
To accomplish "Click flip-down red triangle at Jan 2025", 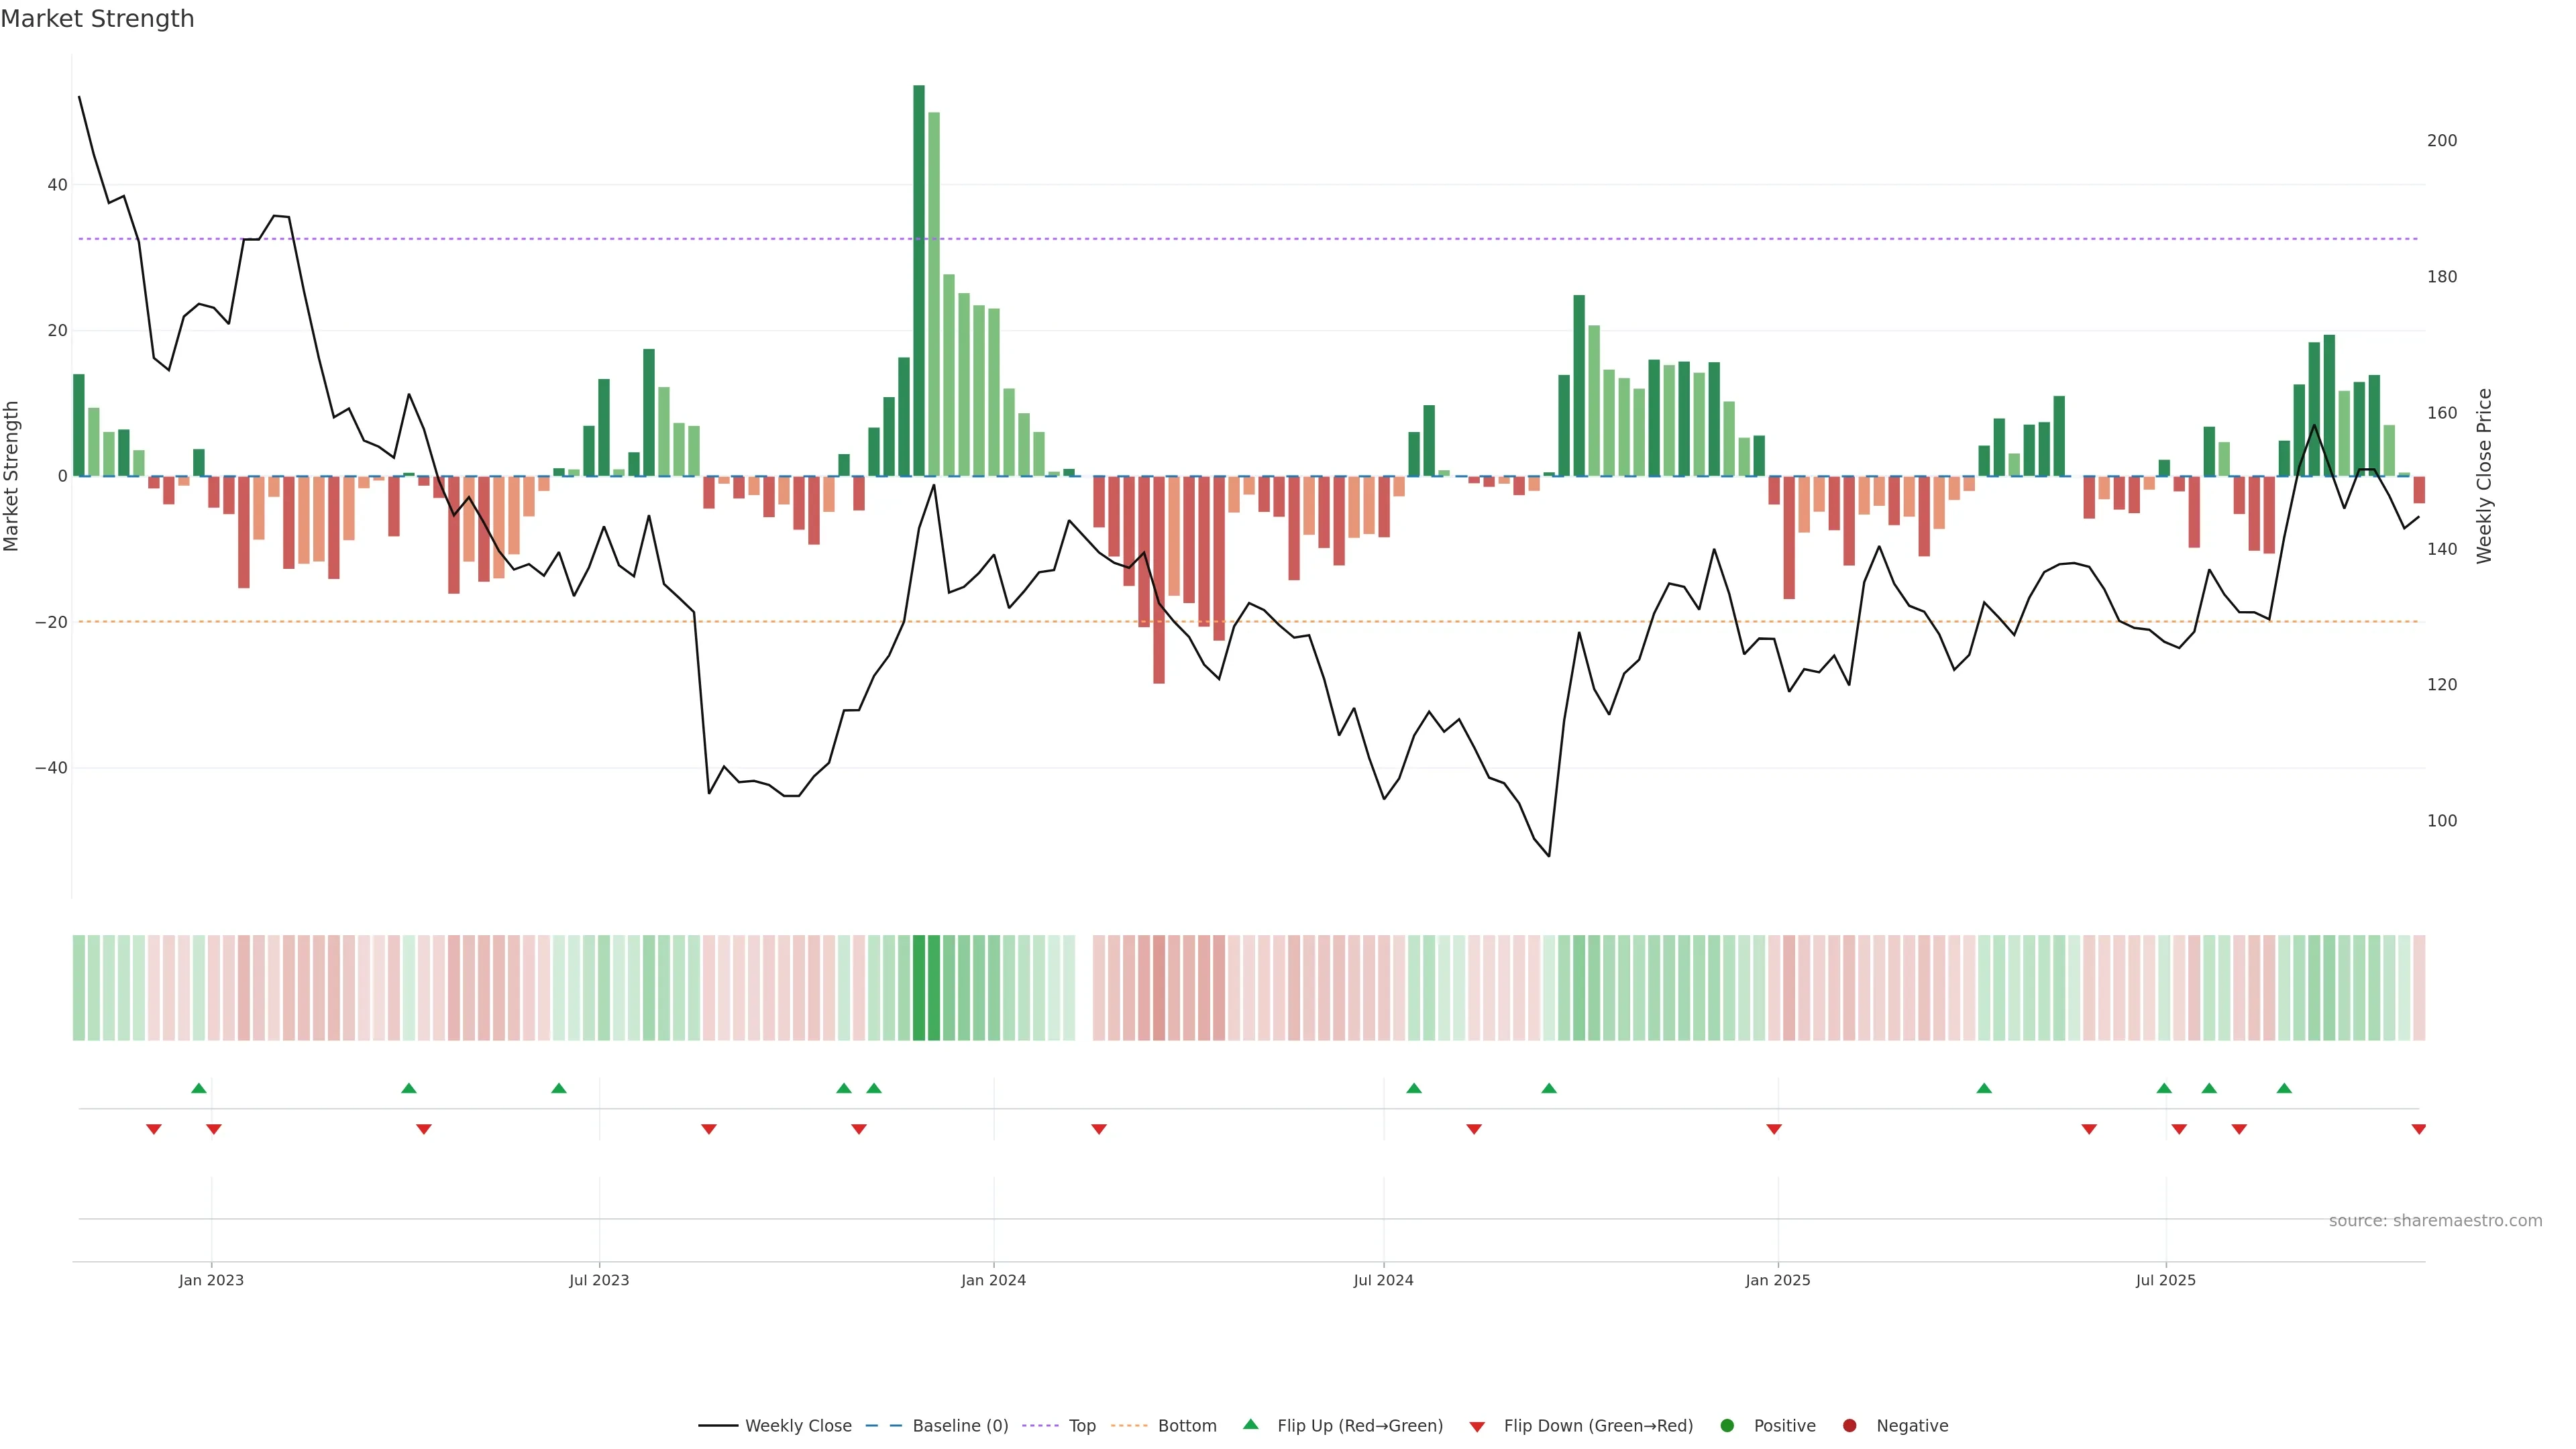I will point(1774,1129).
